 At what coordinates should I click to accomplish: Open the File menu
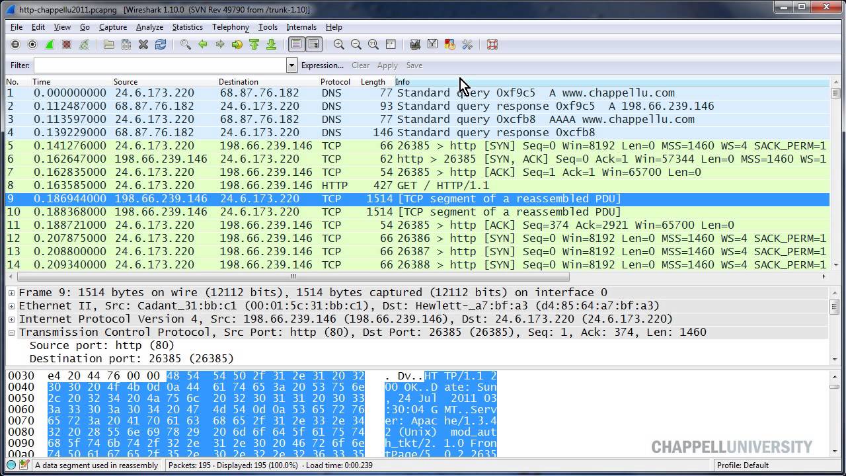point(17,27)
